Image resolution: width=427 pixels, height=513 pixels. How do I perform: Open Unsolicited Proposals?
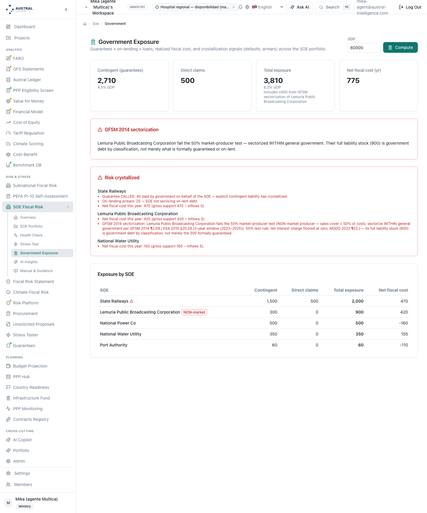coord(38,324)
